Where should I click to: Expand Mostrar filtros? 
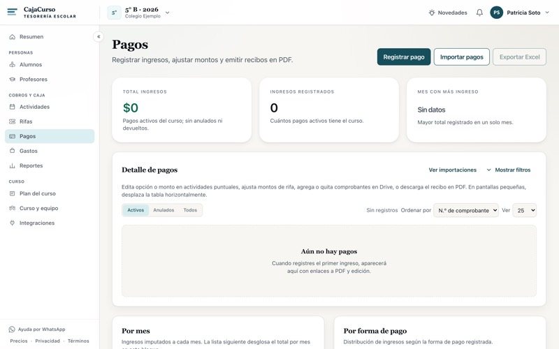pyautogui.click(x=509, y=170)
